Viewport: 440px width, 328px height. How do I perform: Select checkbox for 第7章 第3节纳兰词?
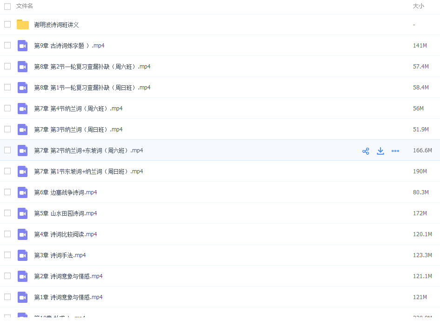click(7, 129)
